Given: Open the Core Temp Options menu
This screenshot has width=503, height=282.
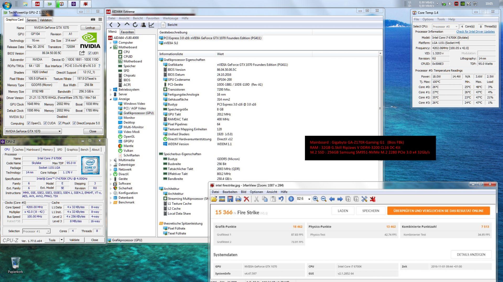Looking at the screenshot, I should pos(428,19).
